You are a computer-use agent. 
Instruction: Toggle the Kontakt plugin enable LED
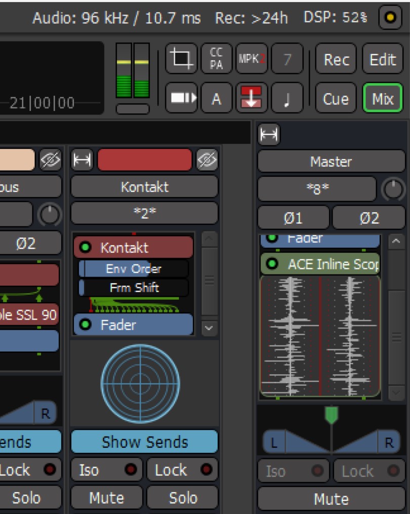point(85,247)
